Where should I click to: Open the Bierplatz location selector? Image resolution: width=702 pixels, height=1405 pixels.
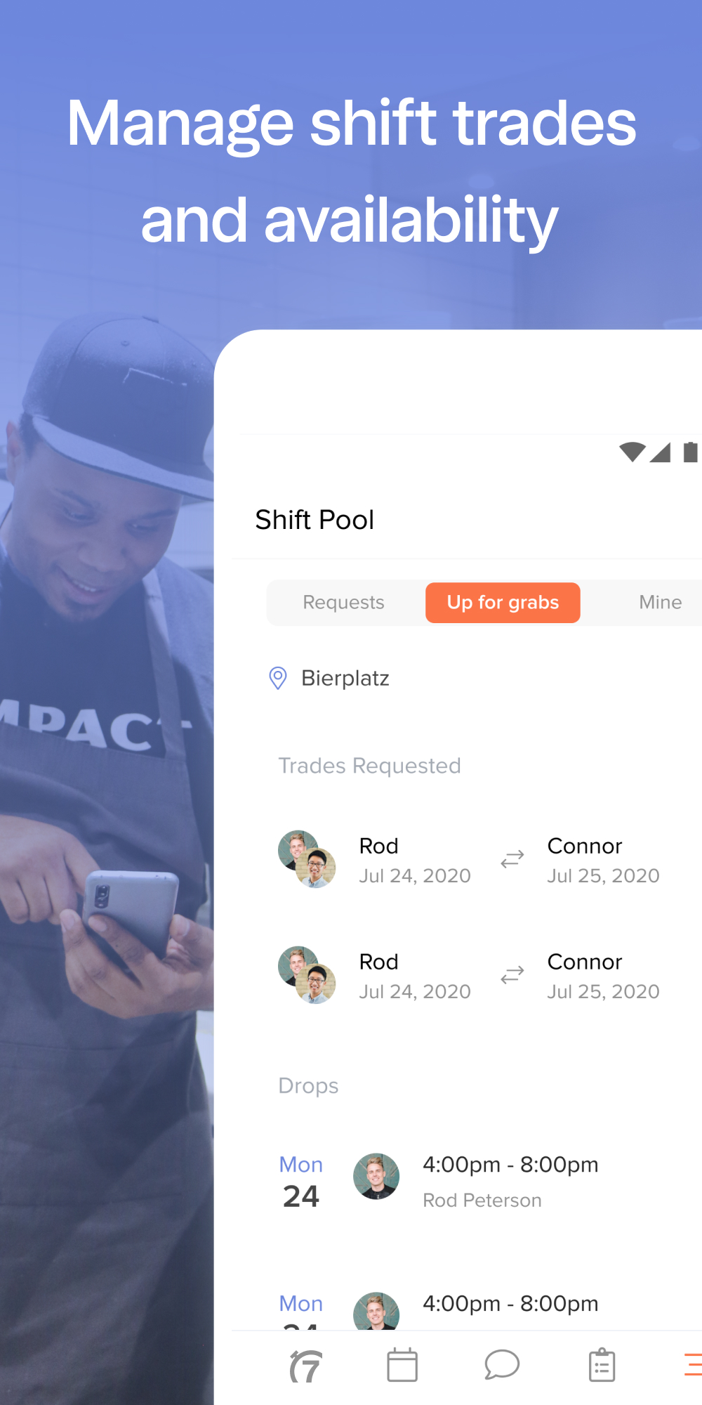click(330, 678)
